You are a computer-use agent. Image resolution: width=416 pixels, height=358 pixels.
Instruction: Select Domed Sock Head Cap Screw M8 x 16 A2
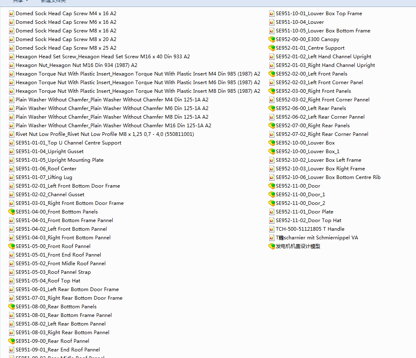coord(66,31)
